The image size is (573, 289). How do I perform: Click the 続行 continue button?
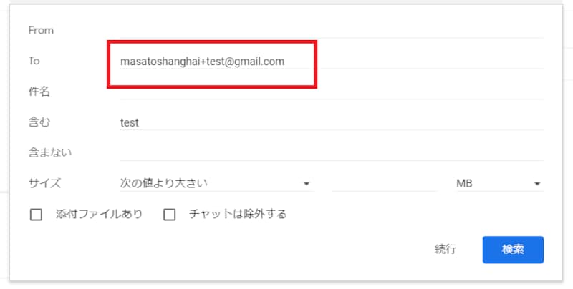[x=445, y=249]
